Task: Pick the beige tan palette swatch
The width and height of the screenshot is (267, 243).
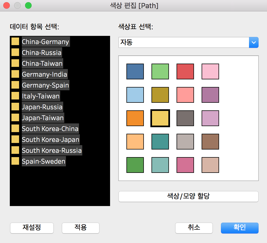Action: (x=210, y=165)
